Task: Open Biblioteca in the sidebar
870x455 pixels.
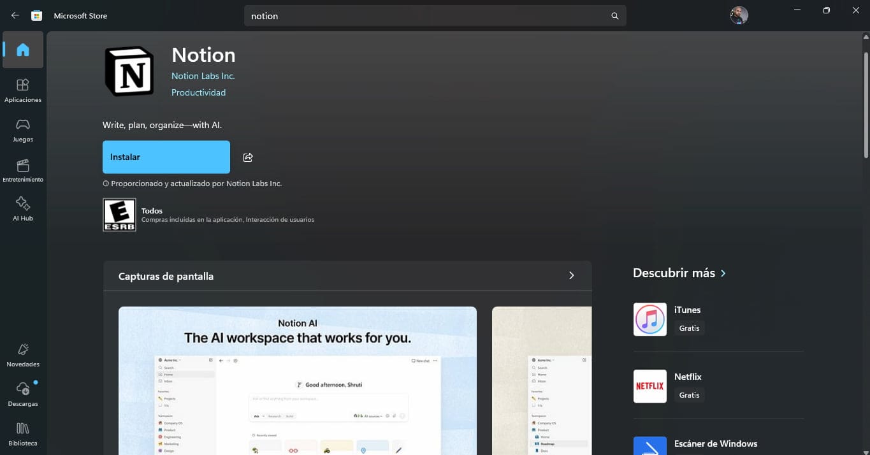Action: [x=23, y=434]
